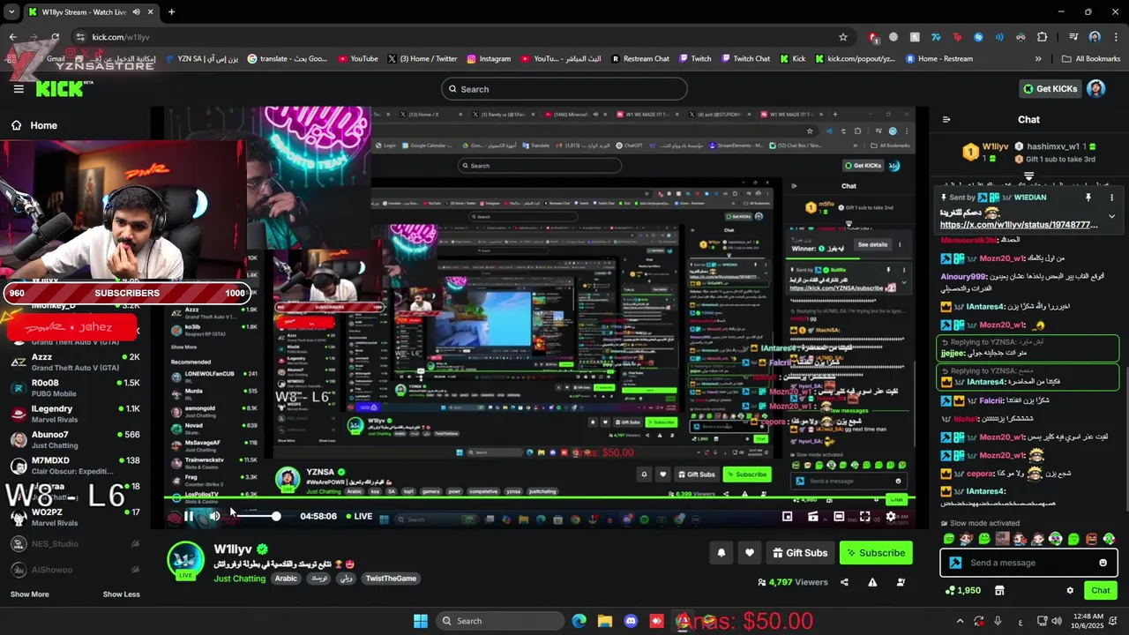This screenshot has height=635, width=1129.
Task: Click the Subscribe button
Action: point(876,553)
